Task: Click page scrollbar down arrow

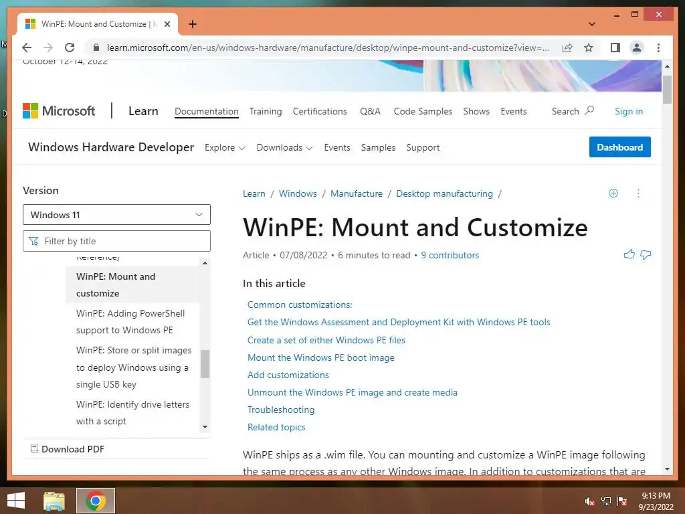Action: (x=667, y=469)
